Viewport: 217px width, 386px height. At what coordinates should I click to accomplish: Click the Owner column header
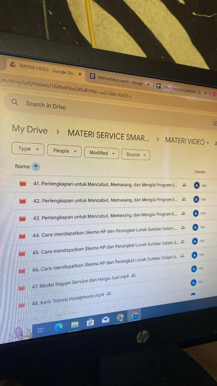(x=200, y=172)
